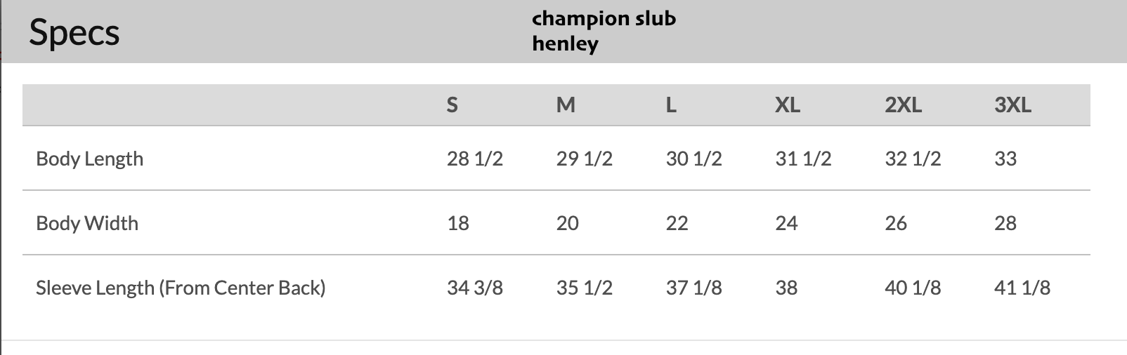This screenshot has width=1127, height=355.
Task: Click the Sleeve Length (From Center Back) label
Action: [181, 288]
